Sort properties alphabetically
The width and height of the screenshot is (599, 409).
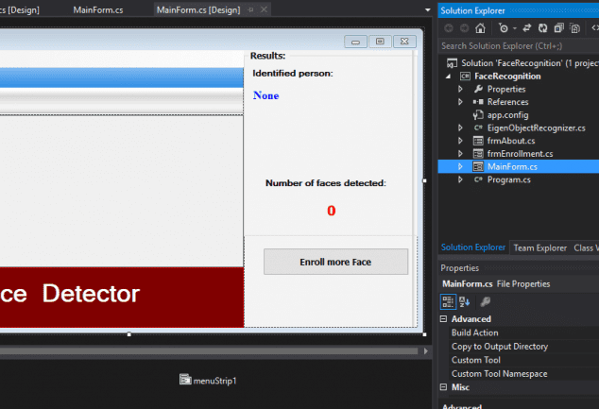pos(465,301)
